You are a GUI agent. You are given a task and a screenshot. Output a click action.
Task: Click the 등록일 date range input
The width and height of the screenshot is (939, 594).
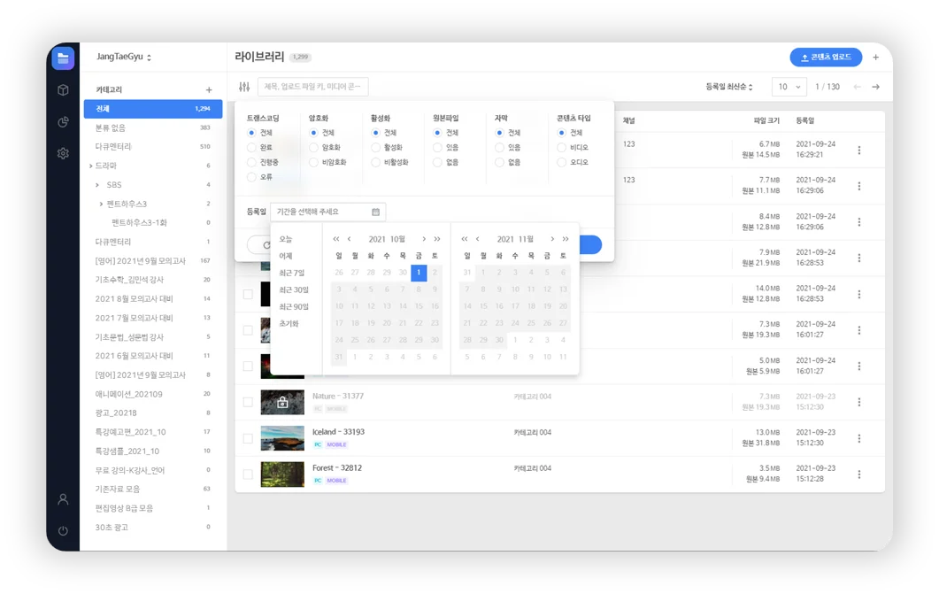click(328, 212)
